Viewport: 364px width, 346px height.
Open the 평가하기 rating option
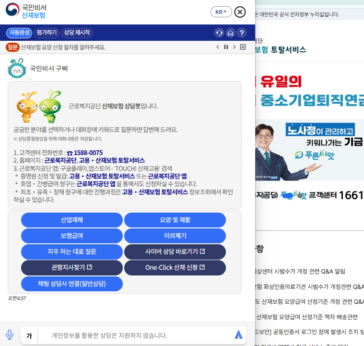[47, 33]
